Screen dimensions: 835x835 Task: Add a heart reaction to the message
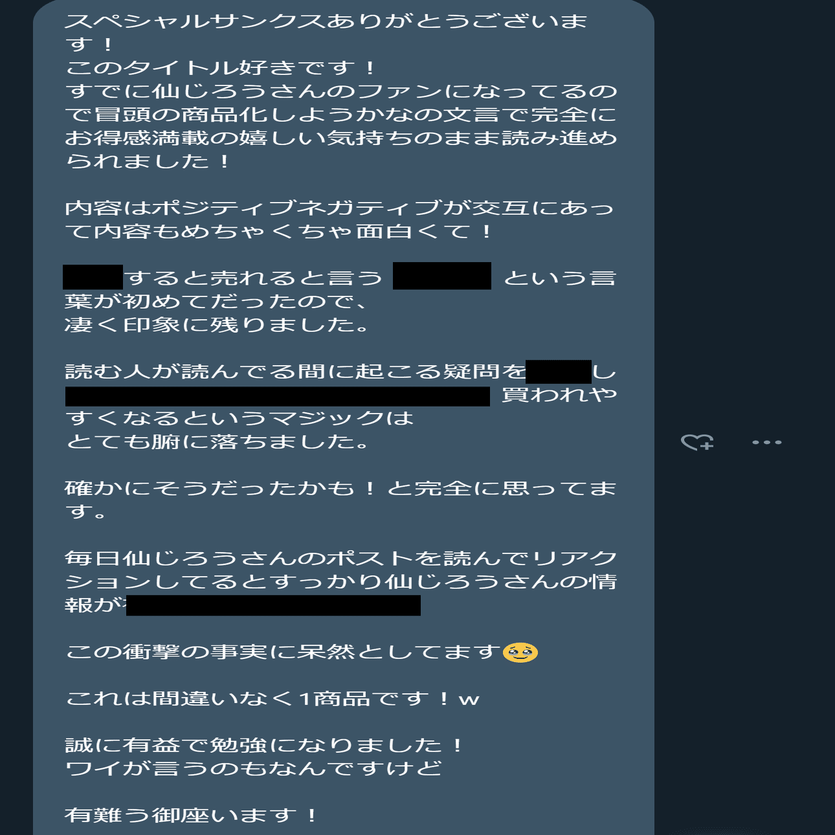[x=697, y=442]
